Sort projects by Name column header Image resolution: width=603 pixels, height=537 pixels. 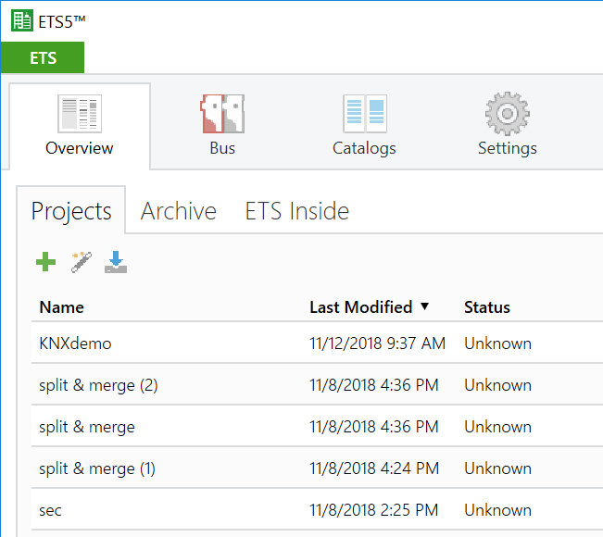tap(61, 307)
